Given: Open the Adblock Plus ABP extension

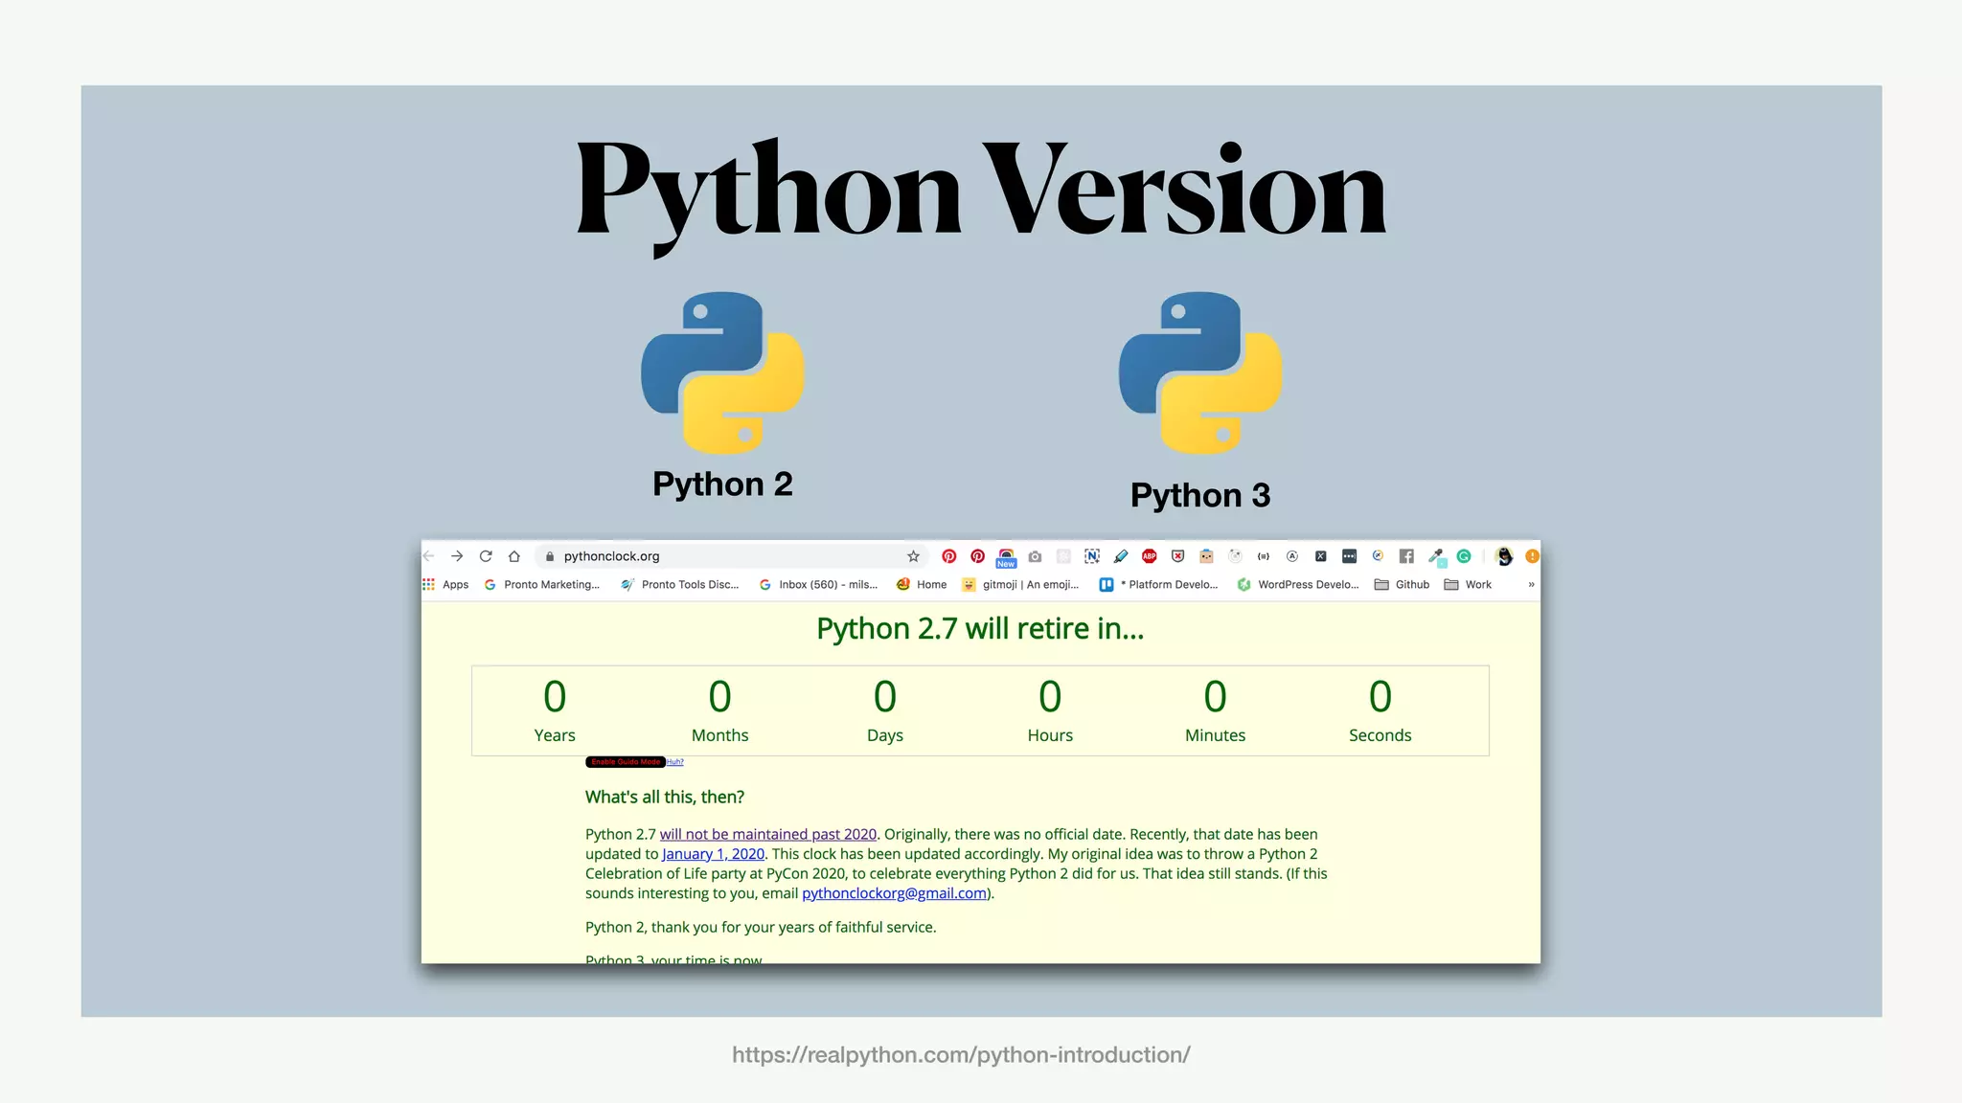Looking at the screenshot, I should click(1150, 556).
